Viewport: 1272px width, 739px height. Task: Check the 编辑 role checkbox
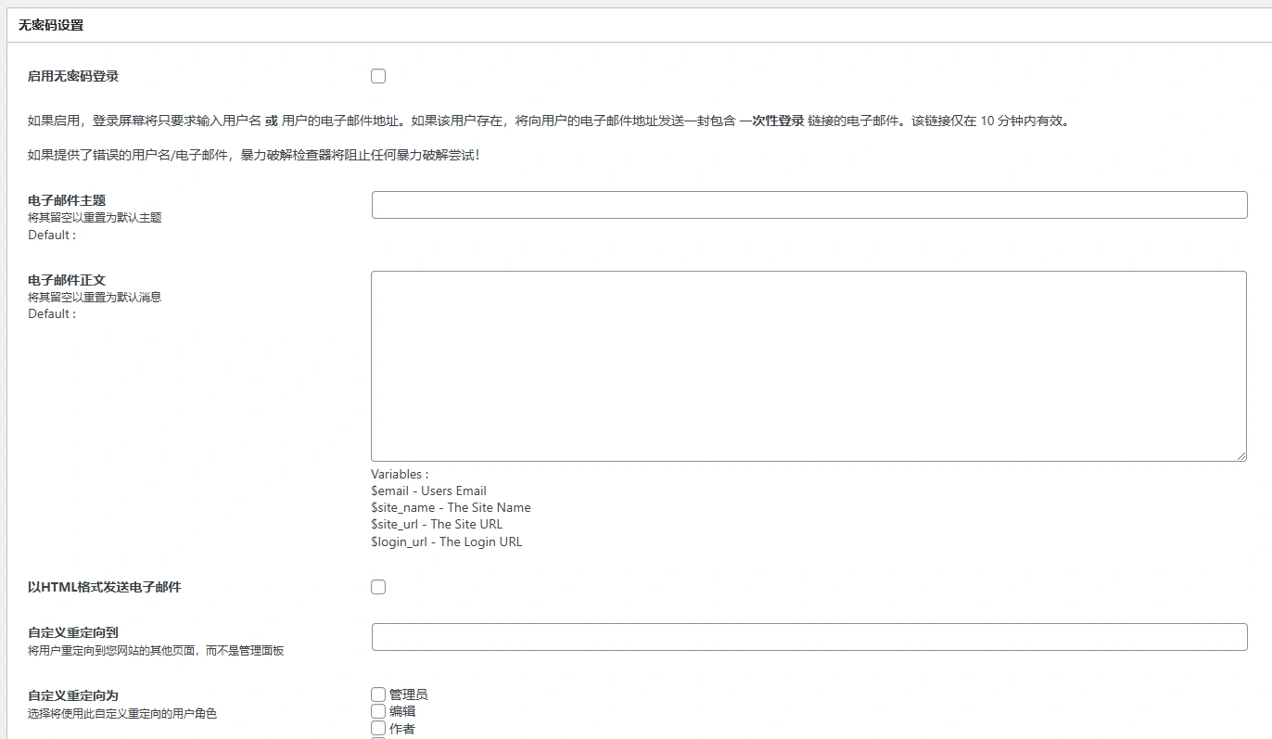[x=377, y=710]
